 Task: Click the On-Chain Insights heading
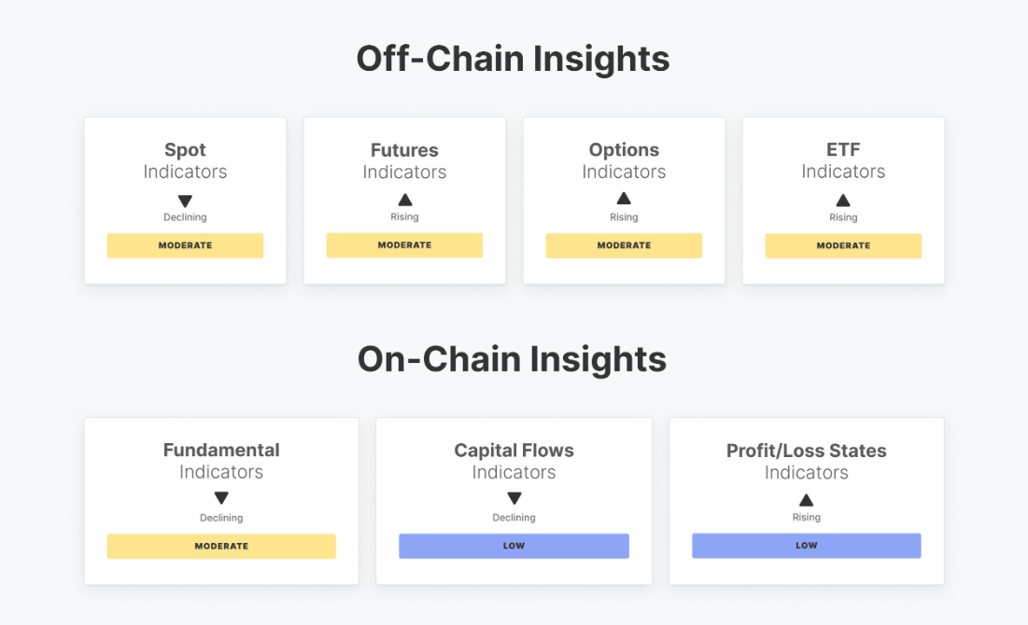coord(513,359)
